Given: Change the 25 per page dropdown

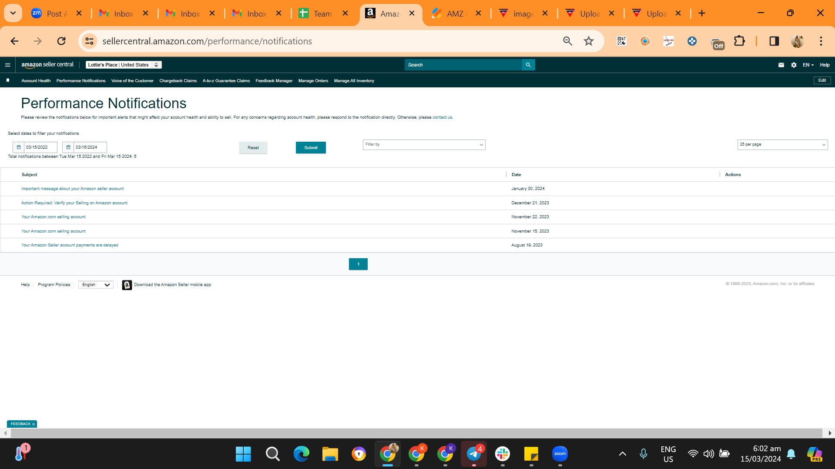Looking at the screenshot, I should pos(782,145).
